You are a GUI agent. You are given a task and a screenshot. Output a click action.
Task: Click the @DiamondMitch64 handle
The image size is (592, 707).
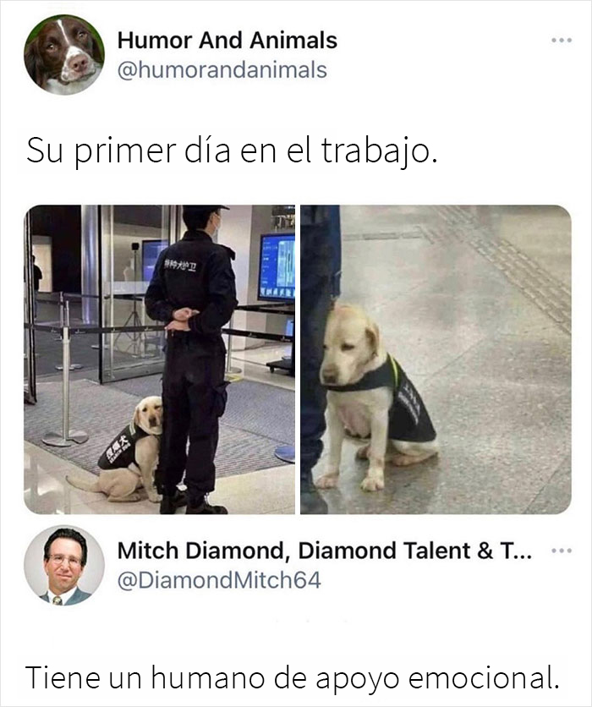[x=219, y=580]
